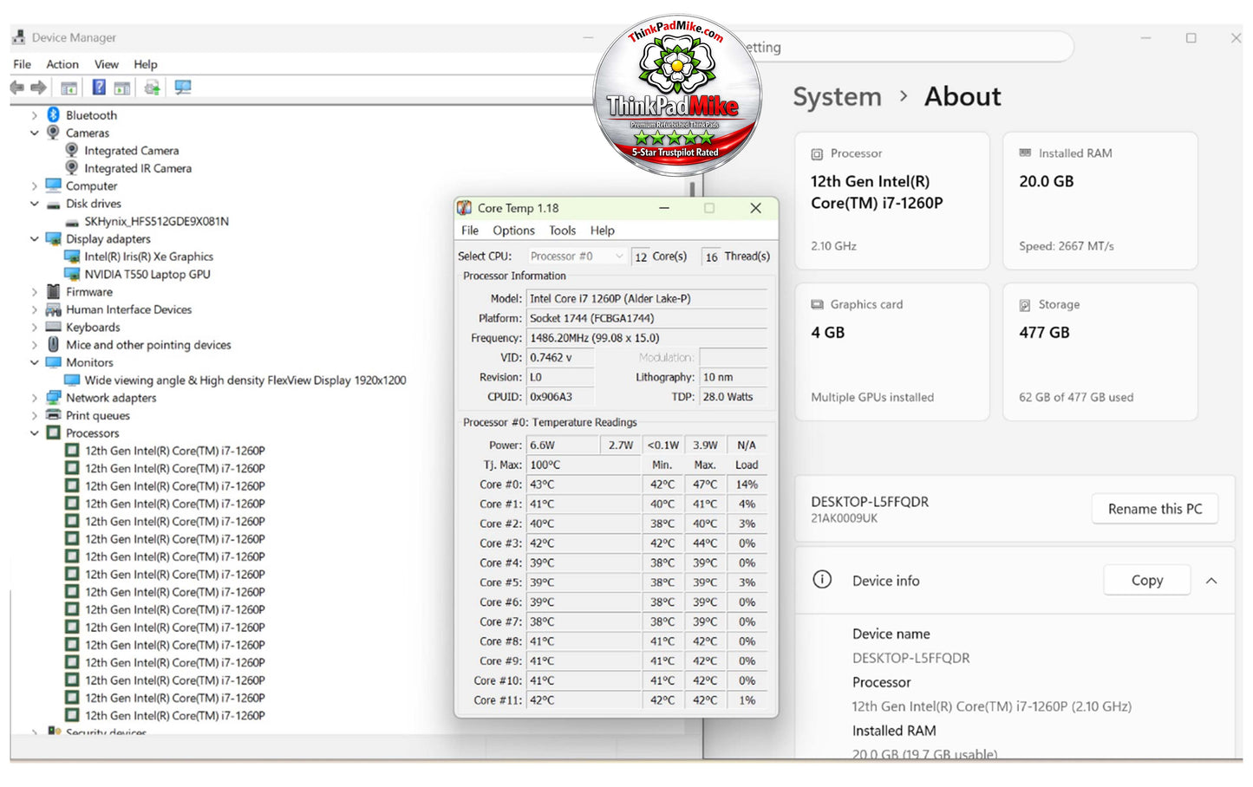Open Core Temp File menu
The image size is (1253, 787).
point(470,231)
